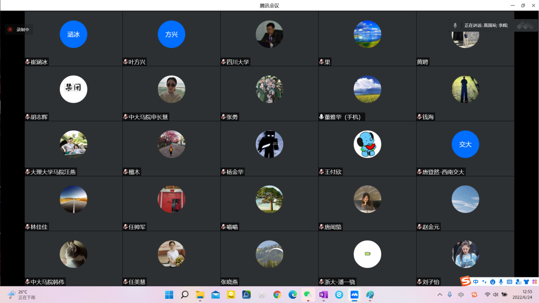Open the weather widget showing 26°C
This screenshot has height=303, width=539.
(22, 295)
